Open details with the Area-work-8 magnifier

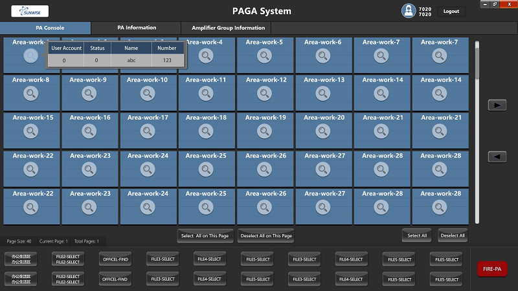30,94
